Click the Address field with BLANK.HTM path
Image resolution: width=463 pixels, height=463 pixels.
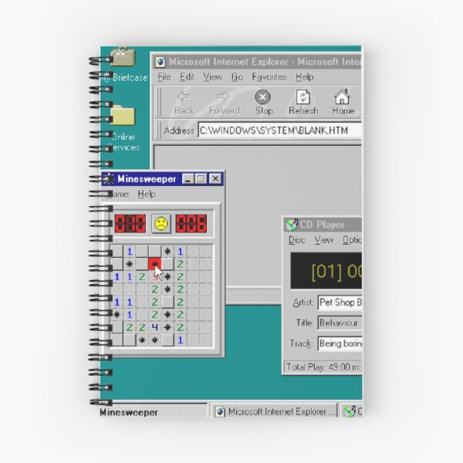click(x=279, y=130)
